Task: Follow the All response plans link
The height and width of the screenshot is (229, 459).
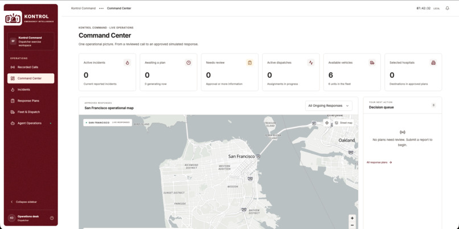Action: (379, 162)
